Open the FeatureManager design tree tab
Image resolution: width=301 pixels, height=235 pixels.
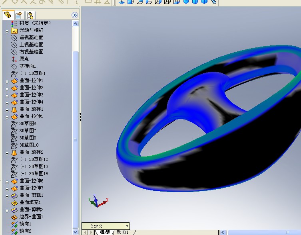pyautogui.click(x=8, y=15)
